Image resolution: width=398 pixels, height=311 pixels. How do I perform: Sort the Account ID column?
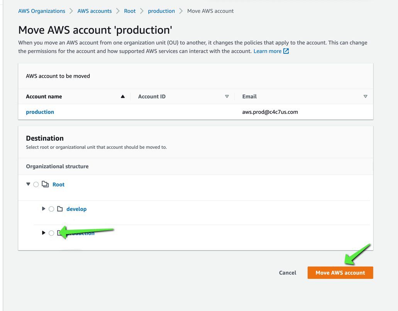click(227, 97)
